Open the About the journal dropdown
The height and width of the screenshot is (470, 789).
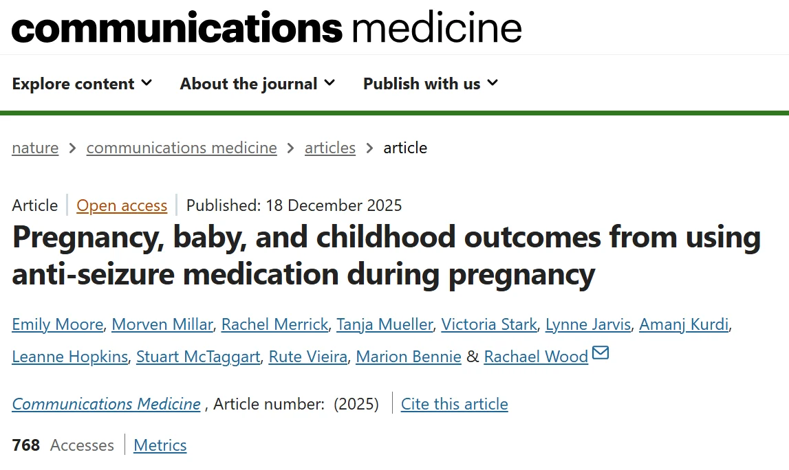257,84
